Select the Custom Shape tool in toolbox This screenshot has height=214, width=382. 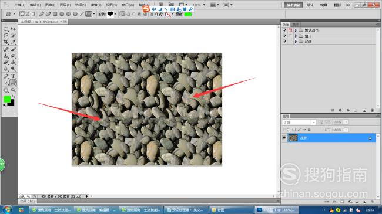tap(13, 83)
